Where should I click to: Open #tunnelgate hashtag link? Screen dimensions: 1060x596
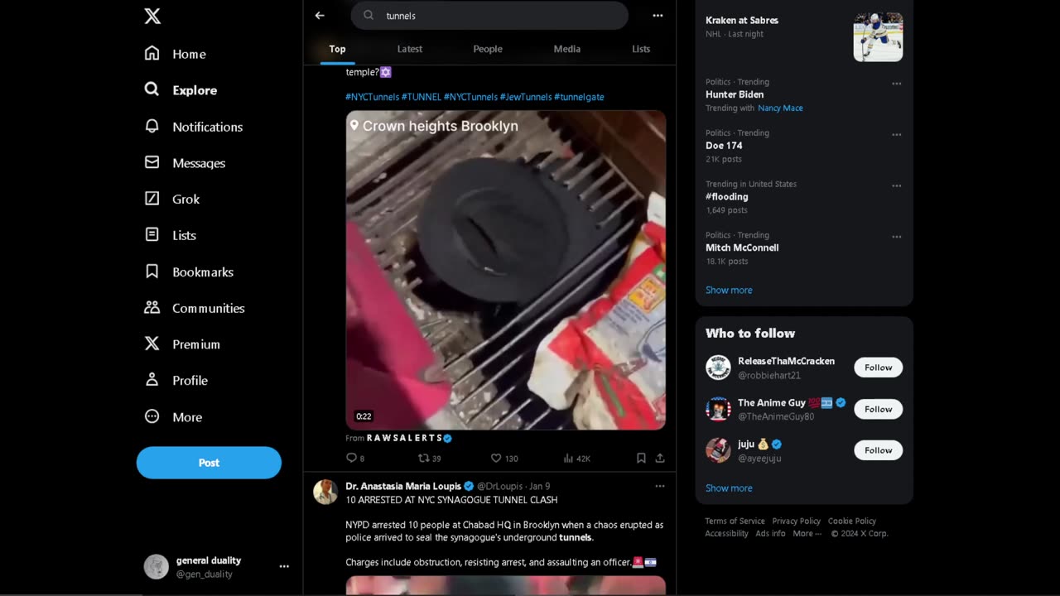pyautogui.click(x=579, y=97)
